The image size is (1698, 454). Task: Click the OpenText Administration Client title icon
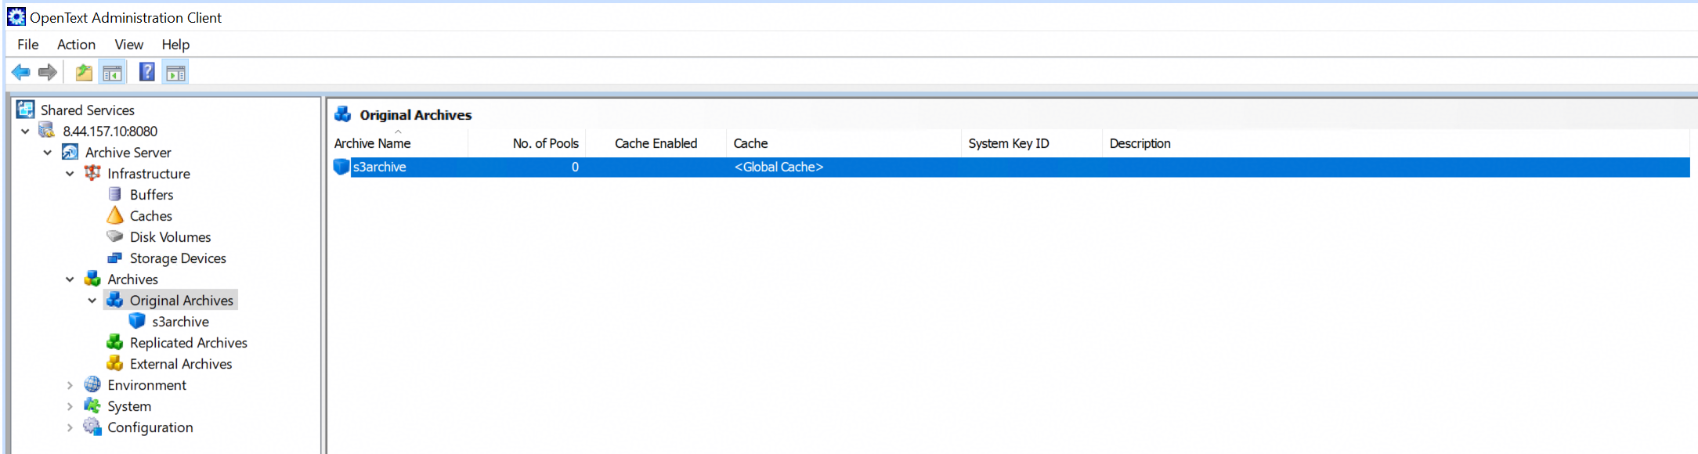[16, 16]
